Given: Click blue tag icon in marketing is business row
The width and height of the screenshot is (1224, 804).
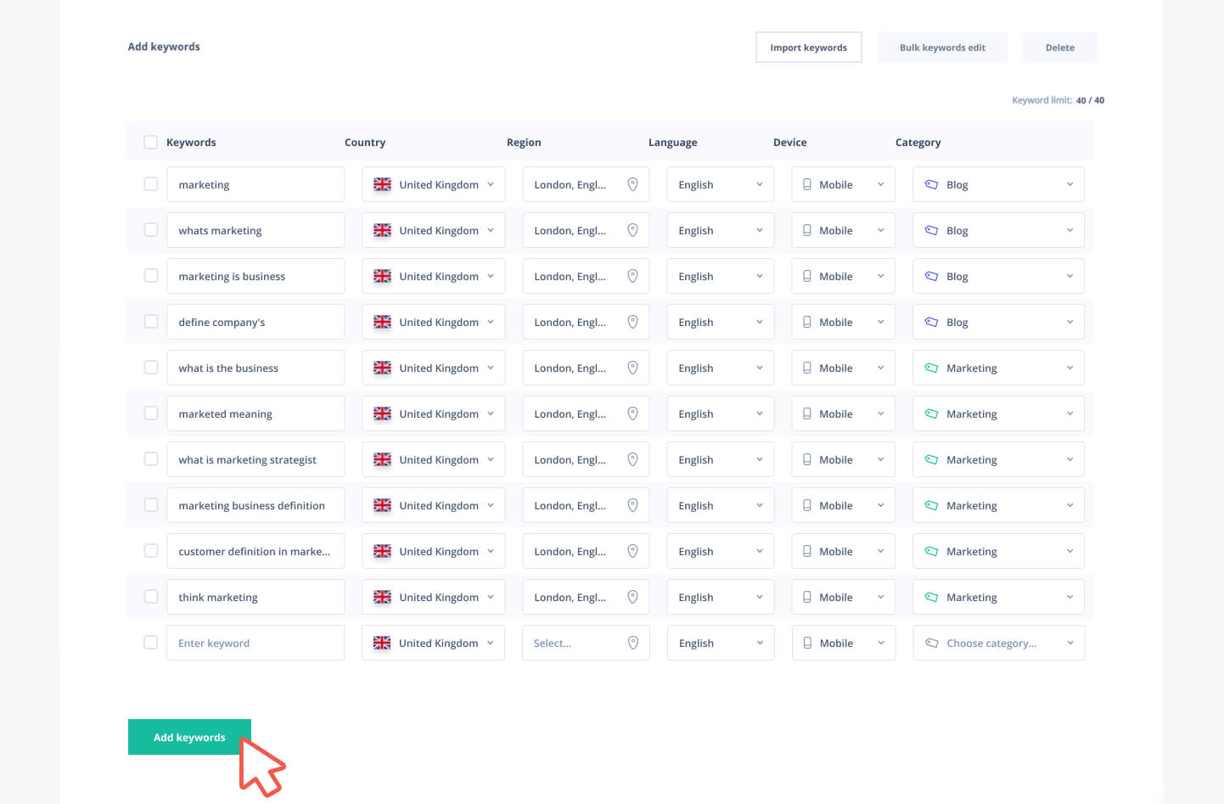Looking at the screenshot, I should pos(931,276).
